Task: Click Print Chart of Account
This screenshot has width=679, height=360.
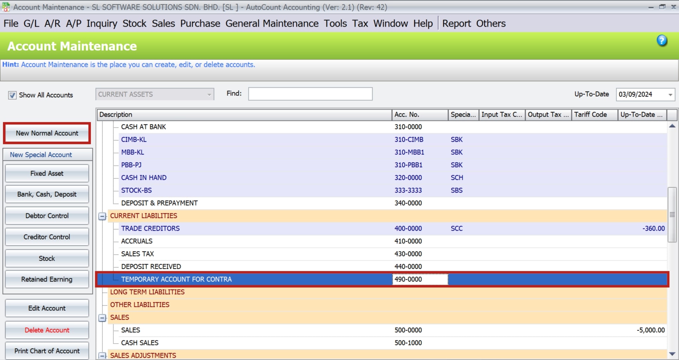Action: coord(47,351)
